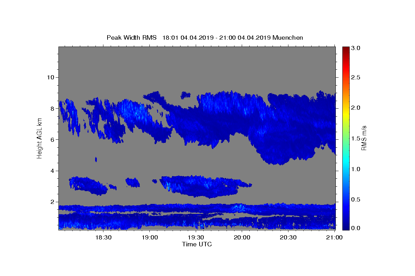Click the colorbar value 1.0

pyautogui.click(x=356, y=169)
